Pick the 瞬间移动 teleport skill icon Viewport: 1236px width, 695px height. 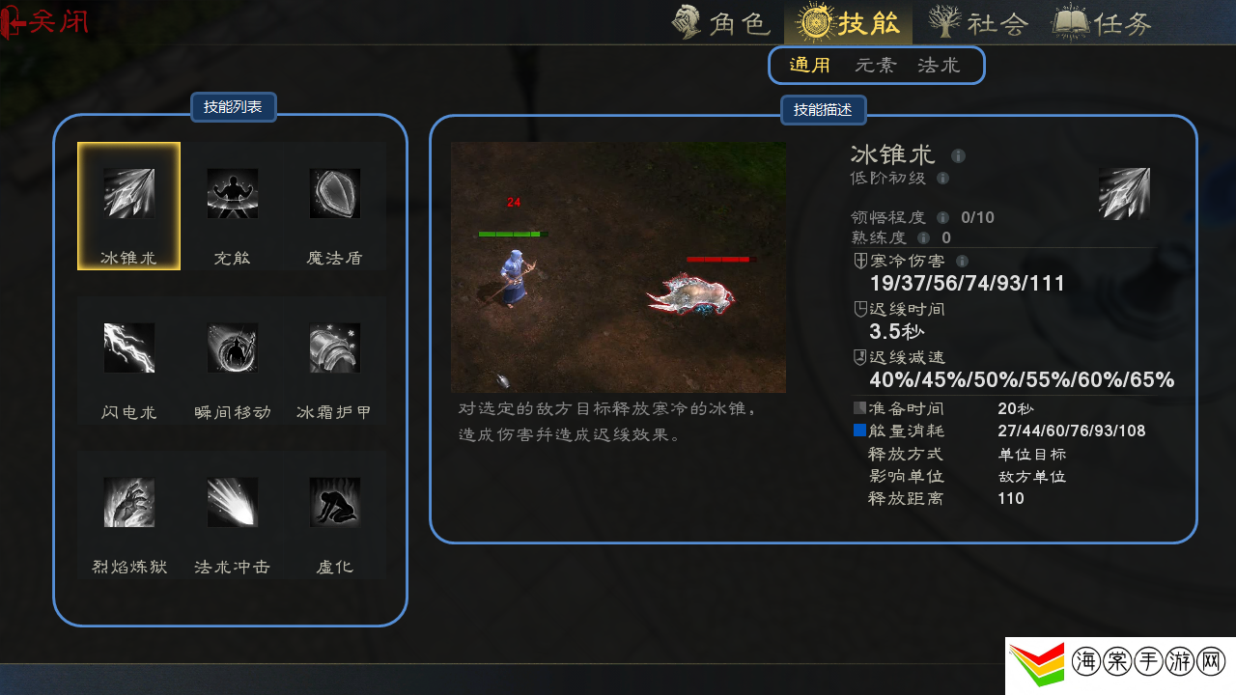pyautogui.click(x=232, y=348)
